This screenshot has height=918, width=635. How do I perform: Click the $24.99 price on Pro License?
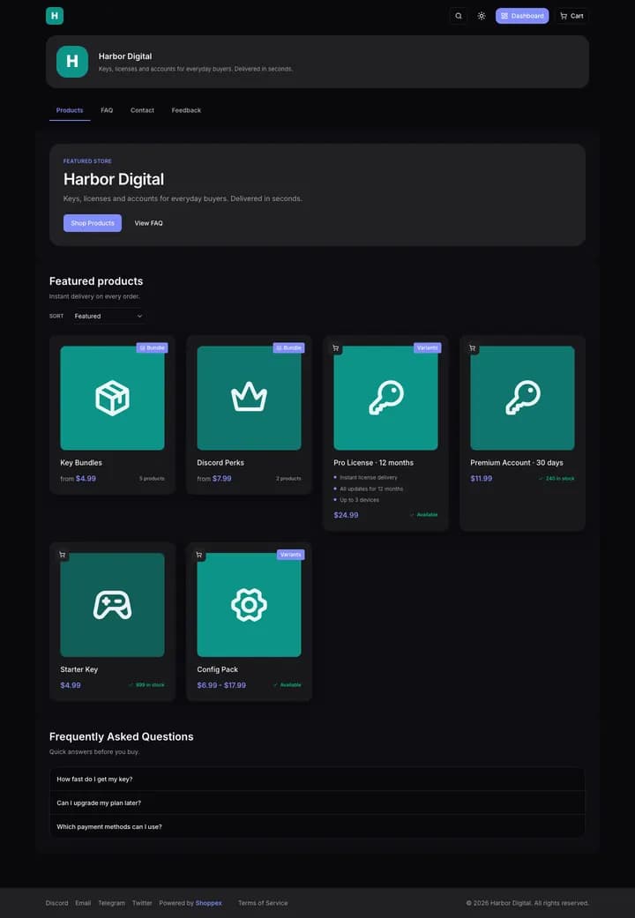click(x=347, y=515)
